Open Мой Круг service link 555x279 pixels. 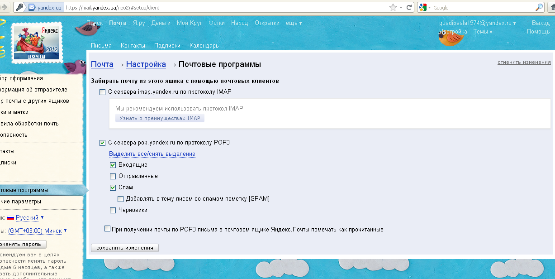pos(190,23)
